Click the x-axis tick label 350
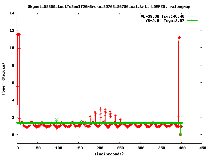The width and height of the screenshot is (209, 157). [x=162, y=148]
